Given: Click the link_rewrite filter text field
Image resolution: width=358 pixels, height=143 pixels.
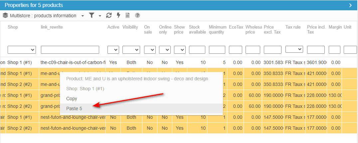Looking at the screenshot, I should pyautogui.click(x=70, y=50).
